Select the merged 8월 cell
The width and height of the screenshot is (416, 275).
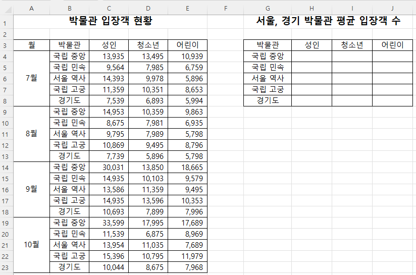coord(31,134)
